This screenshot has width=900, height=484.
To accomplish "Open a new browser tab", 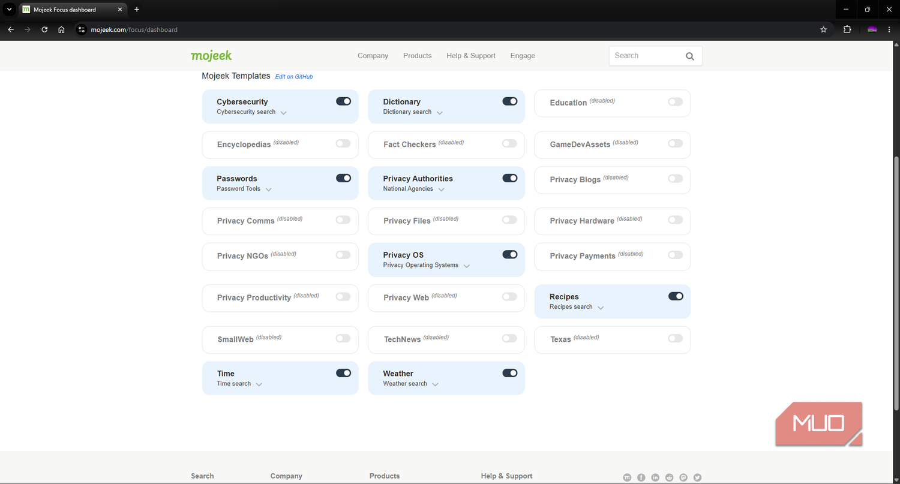I will click(x=137, y=10).
